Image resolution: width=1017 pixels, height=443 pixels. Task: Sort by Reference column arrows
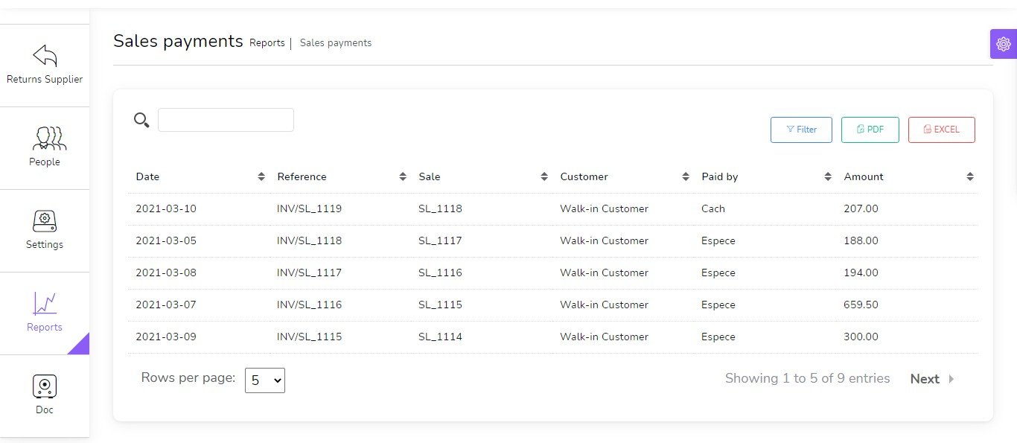(403, 176)
